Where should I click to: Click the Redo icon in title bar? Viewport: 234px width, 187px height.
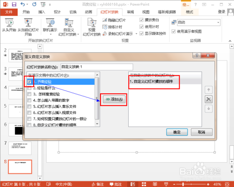[x=34, y=4]
